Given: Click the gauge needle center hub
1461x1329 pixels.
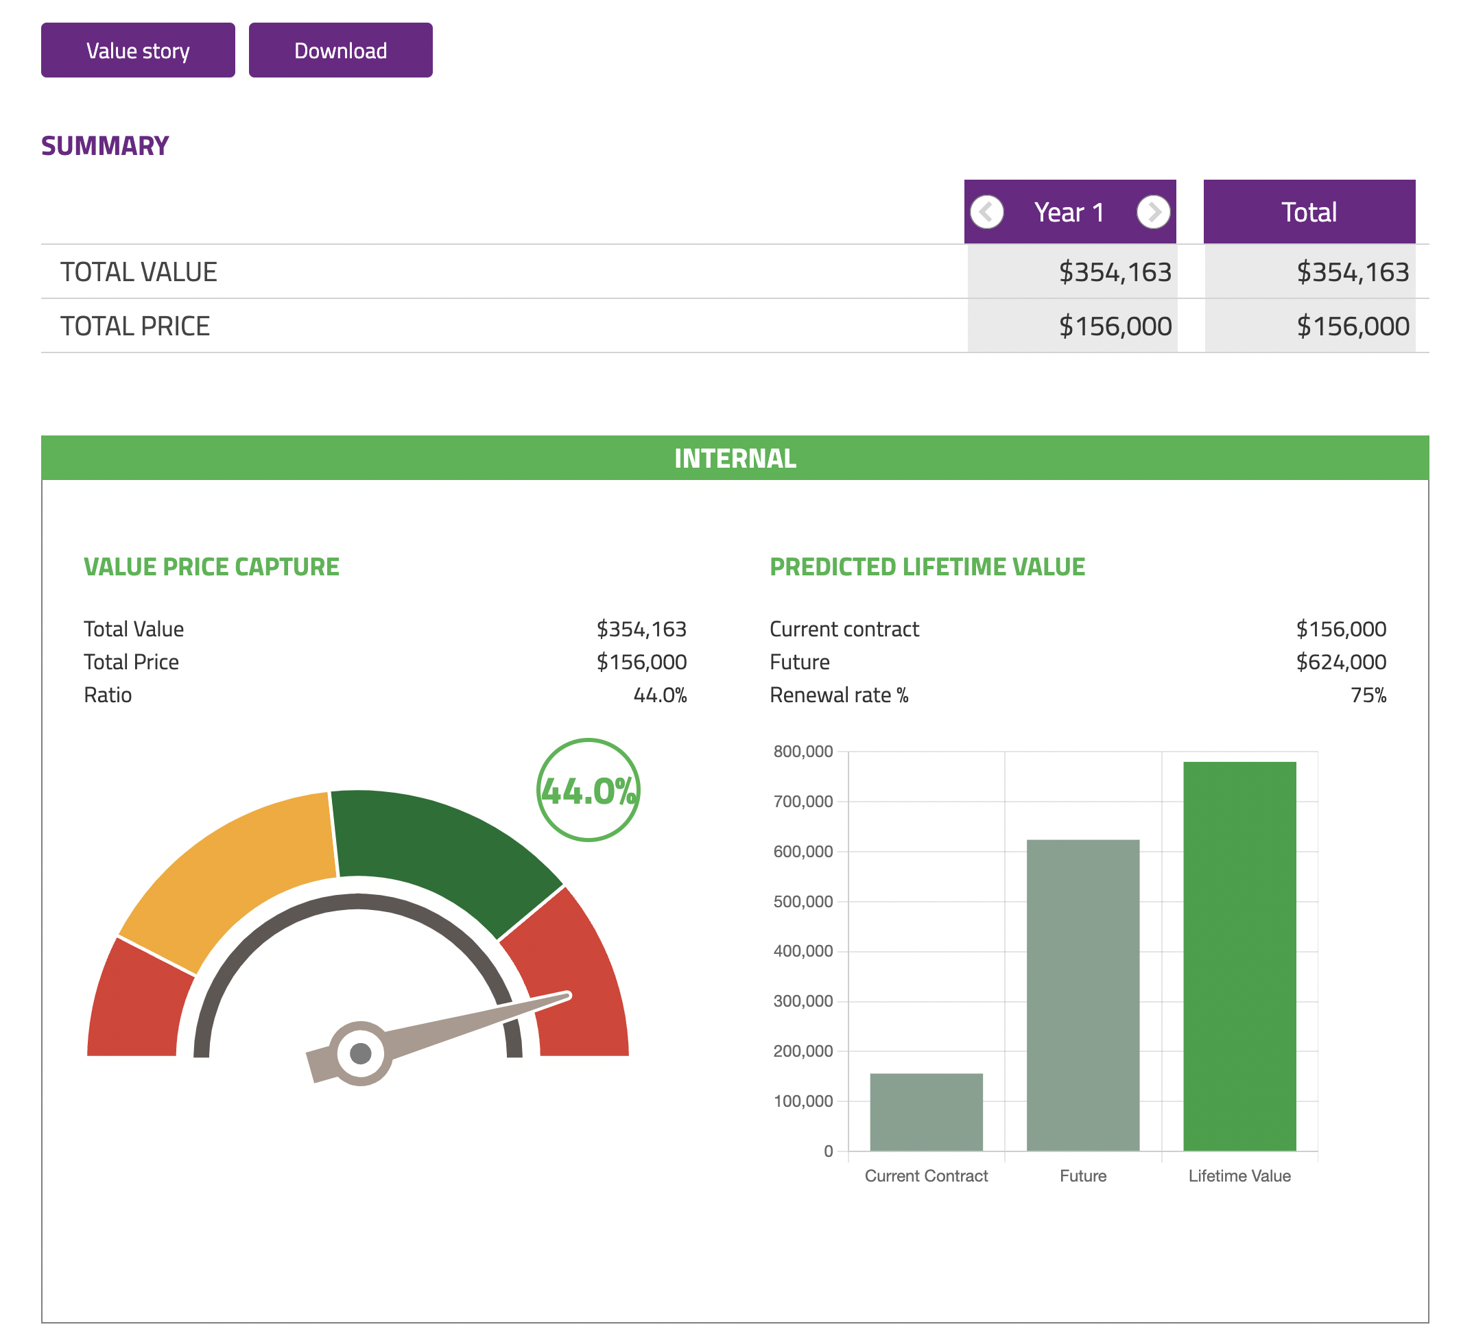Looking at the screenshot, I should point(360,1053).
